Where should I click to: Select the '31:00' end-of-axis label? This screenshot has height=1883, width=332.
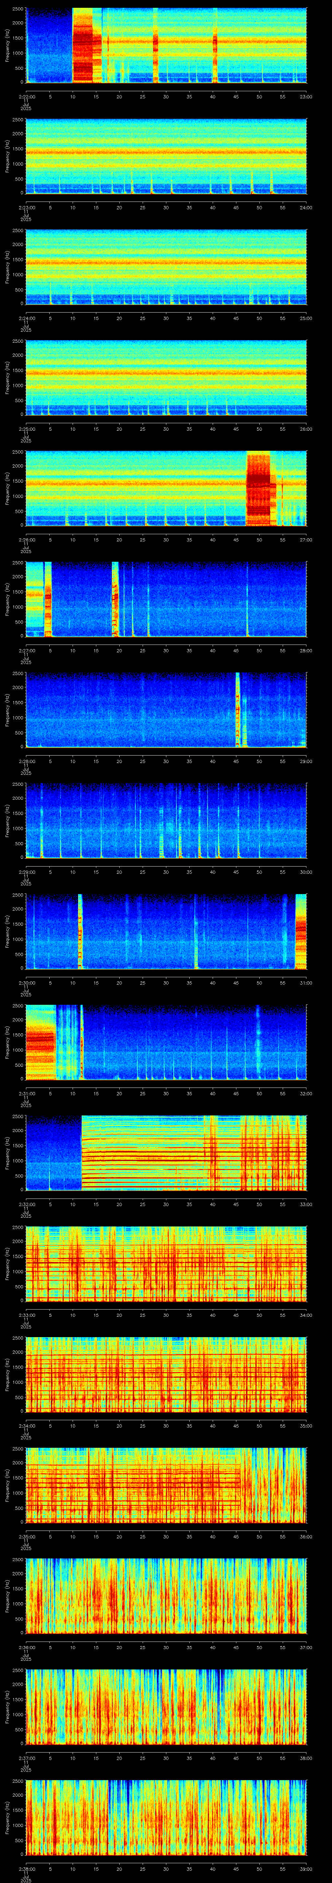coord(306,982)
